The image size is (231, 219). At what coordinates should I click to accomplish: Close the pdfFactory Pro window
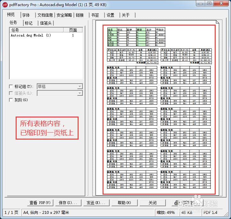221,4
